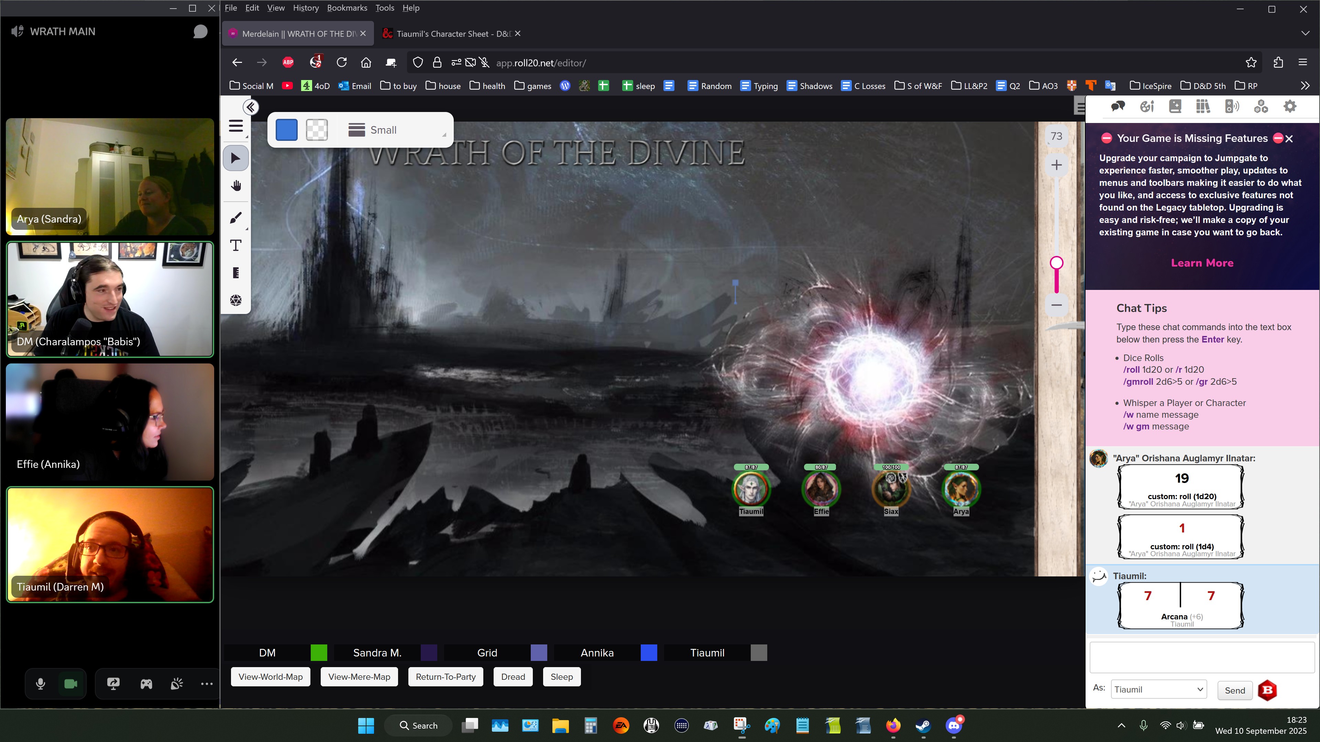Select the pan hand tool
The width and height of the screenshot is (1320, 742).
(x=236, y=186)
